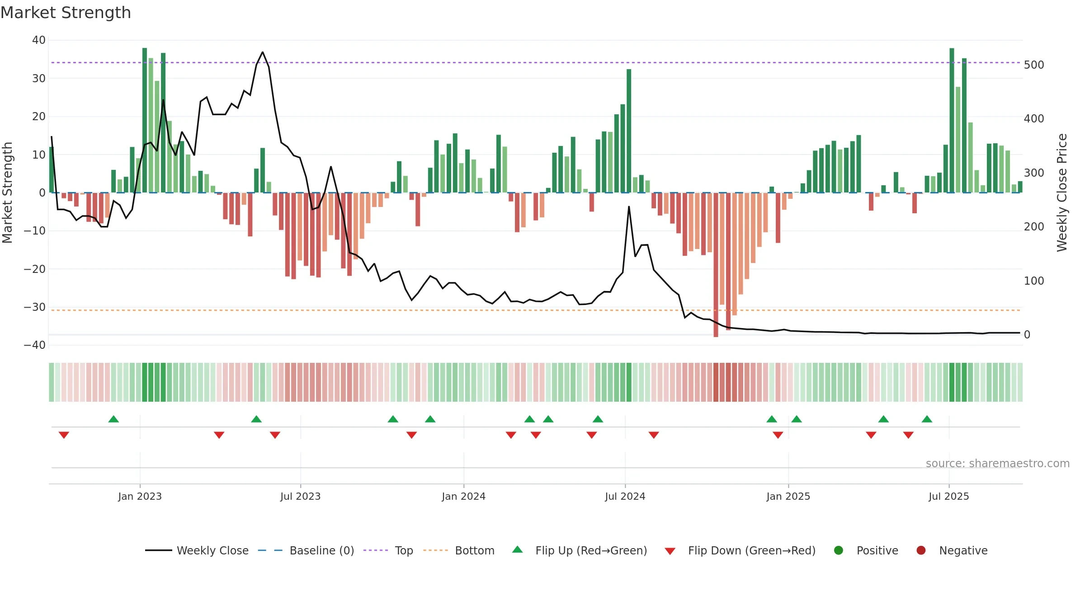Viewport: 1085px width, 610px height.
Task: Open the source: sharemaestro.com link
Action: click(997, 463)
